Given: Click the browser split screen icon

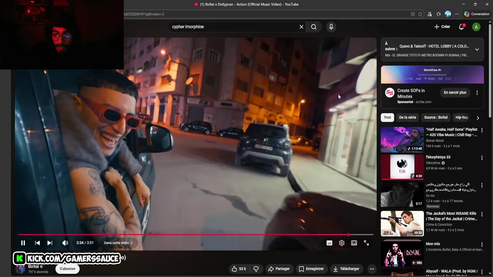Looking at the screenshot, I should (x=413, y=14).
